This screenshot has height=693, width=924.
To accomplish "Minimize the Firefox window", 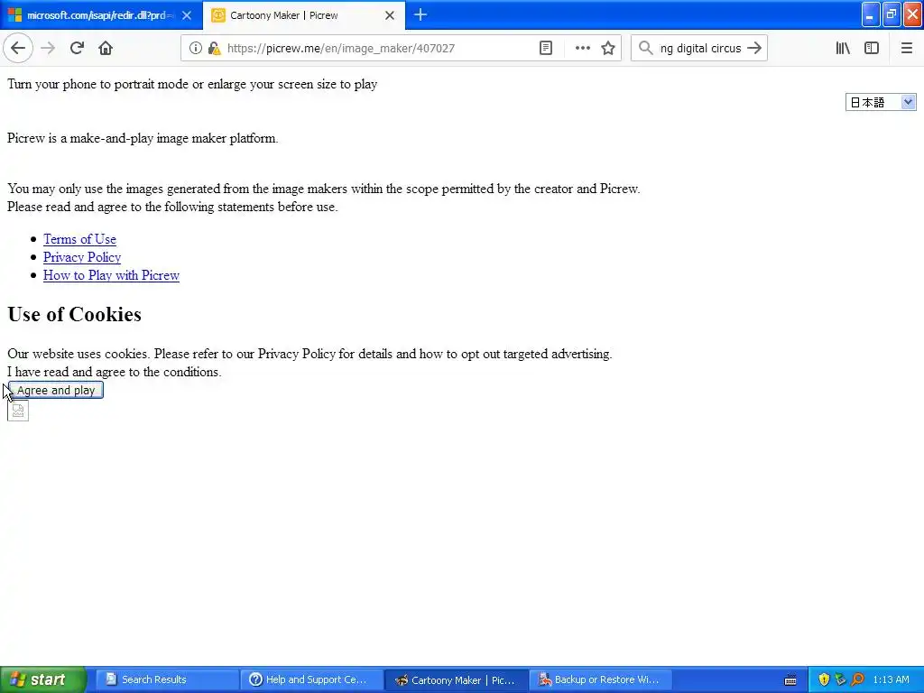I will tap(871, 14).
